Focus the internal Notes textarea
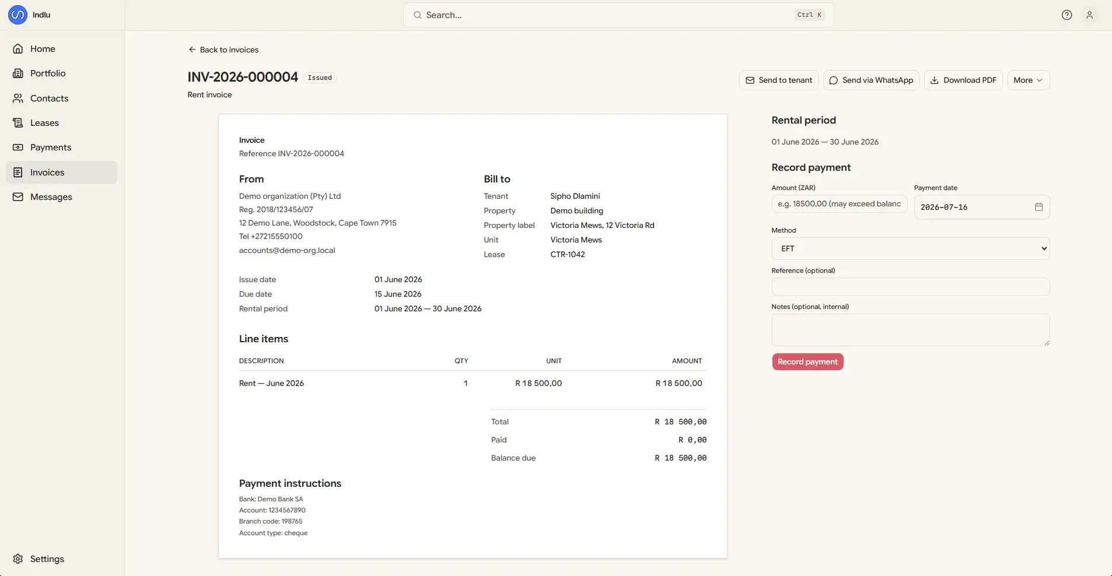This screenshot has height=576, width=1112. coord(910,330)
